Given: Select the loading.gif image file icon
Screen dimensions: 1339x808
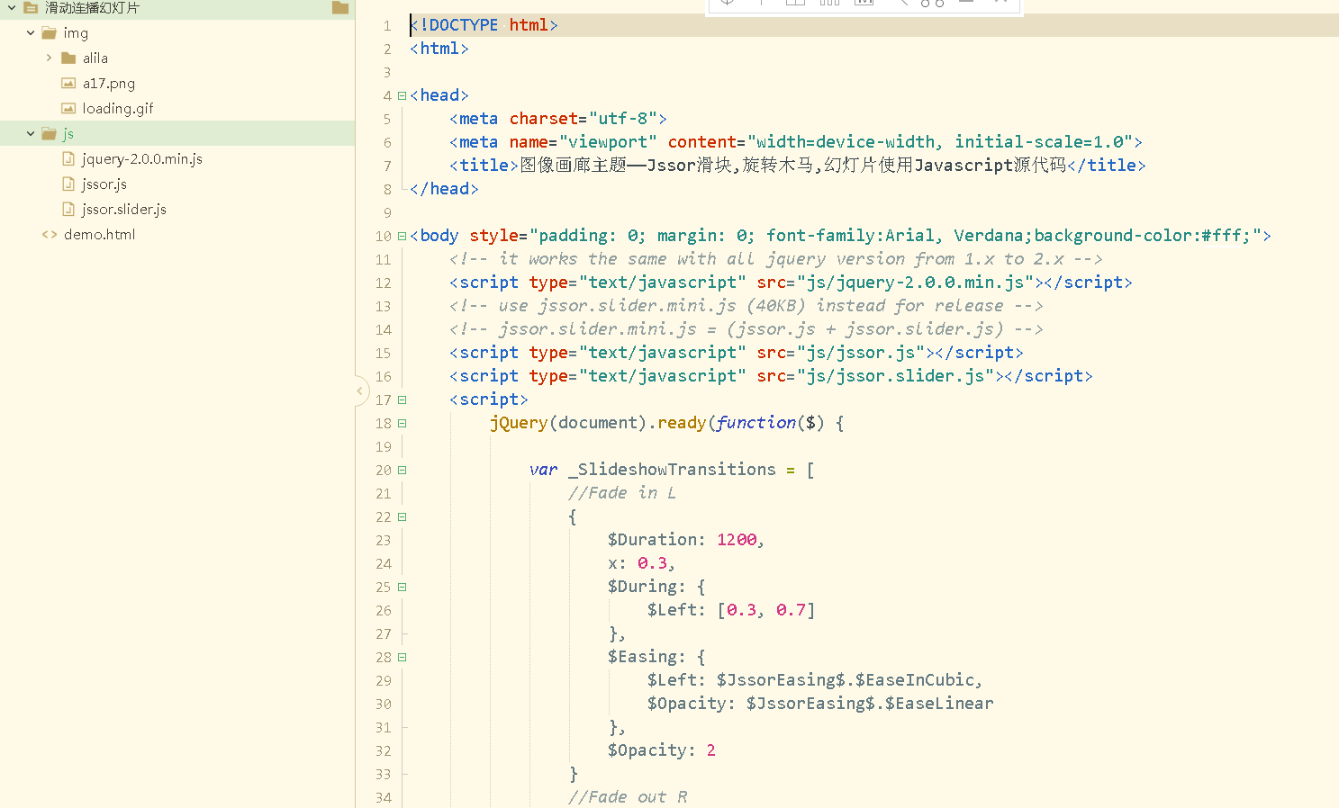Looking at the screenshot, I should [x=68, y=108].
